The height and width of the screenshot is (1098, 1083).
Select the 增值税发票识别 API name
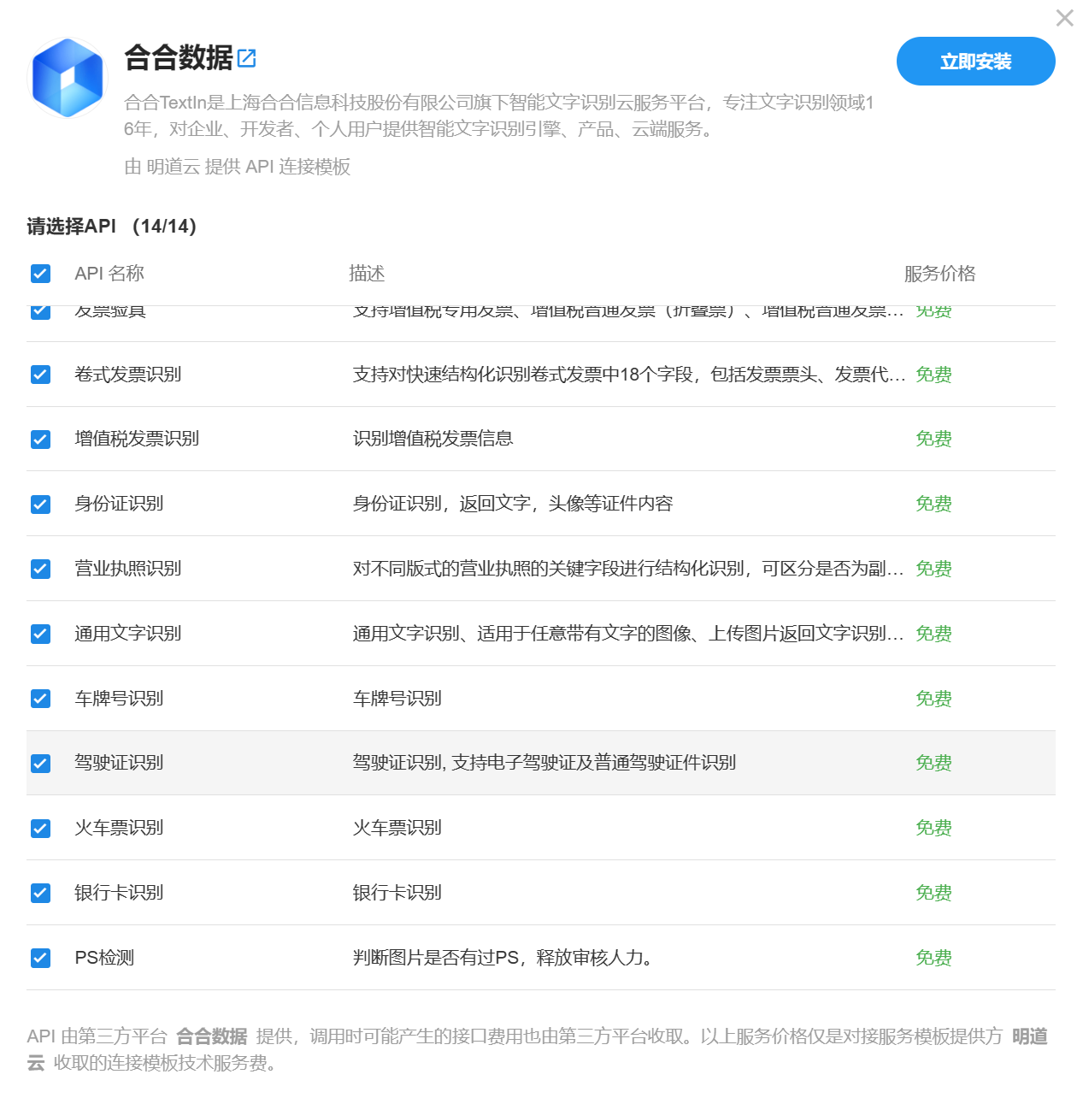click(x=137, y=439)
